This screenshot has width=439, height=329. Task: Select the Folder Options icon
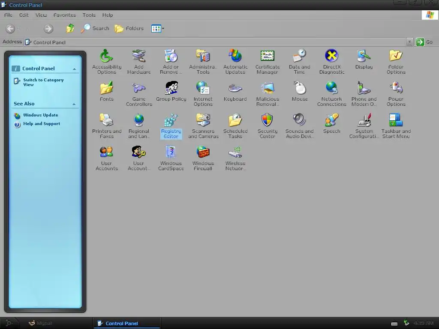[396, 62]
